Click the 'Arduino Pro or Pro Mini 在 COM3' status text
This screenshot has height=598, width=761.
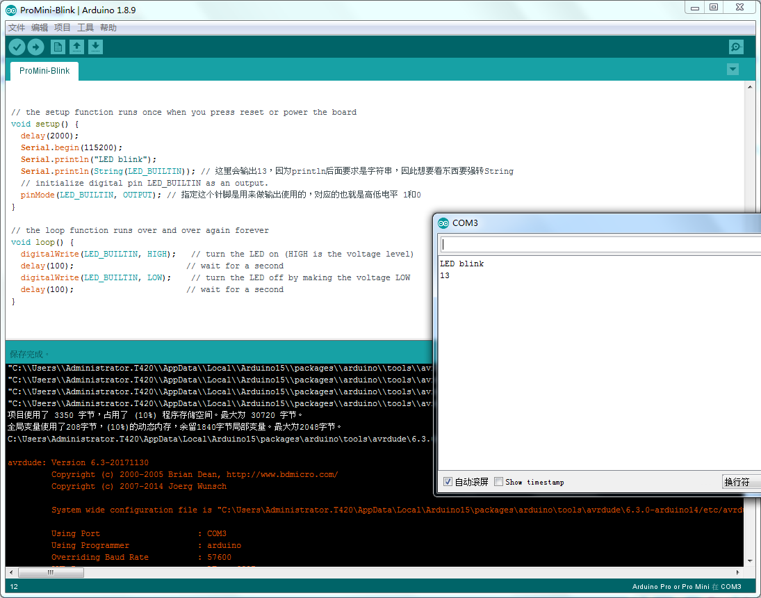[686, 586]
